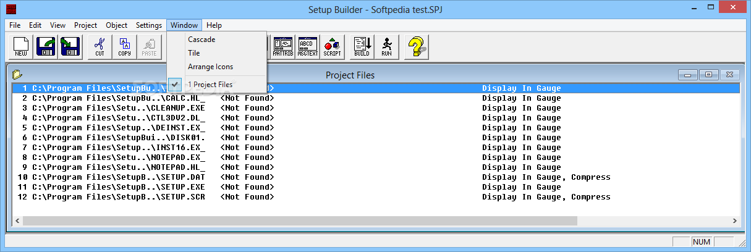Select row 9 with NOTEPAD.HL_ file
This screenshot has width=751, height=252.
click(x=376, y=167)
